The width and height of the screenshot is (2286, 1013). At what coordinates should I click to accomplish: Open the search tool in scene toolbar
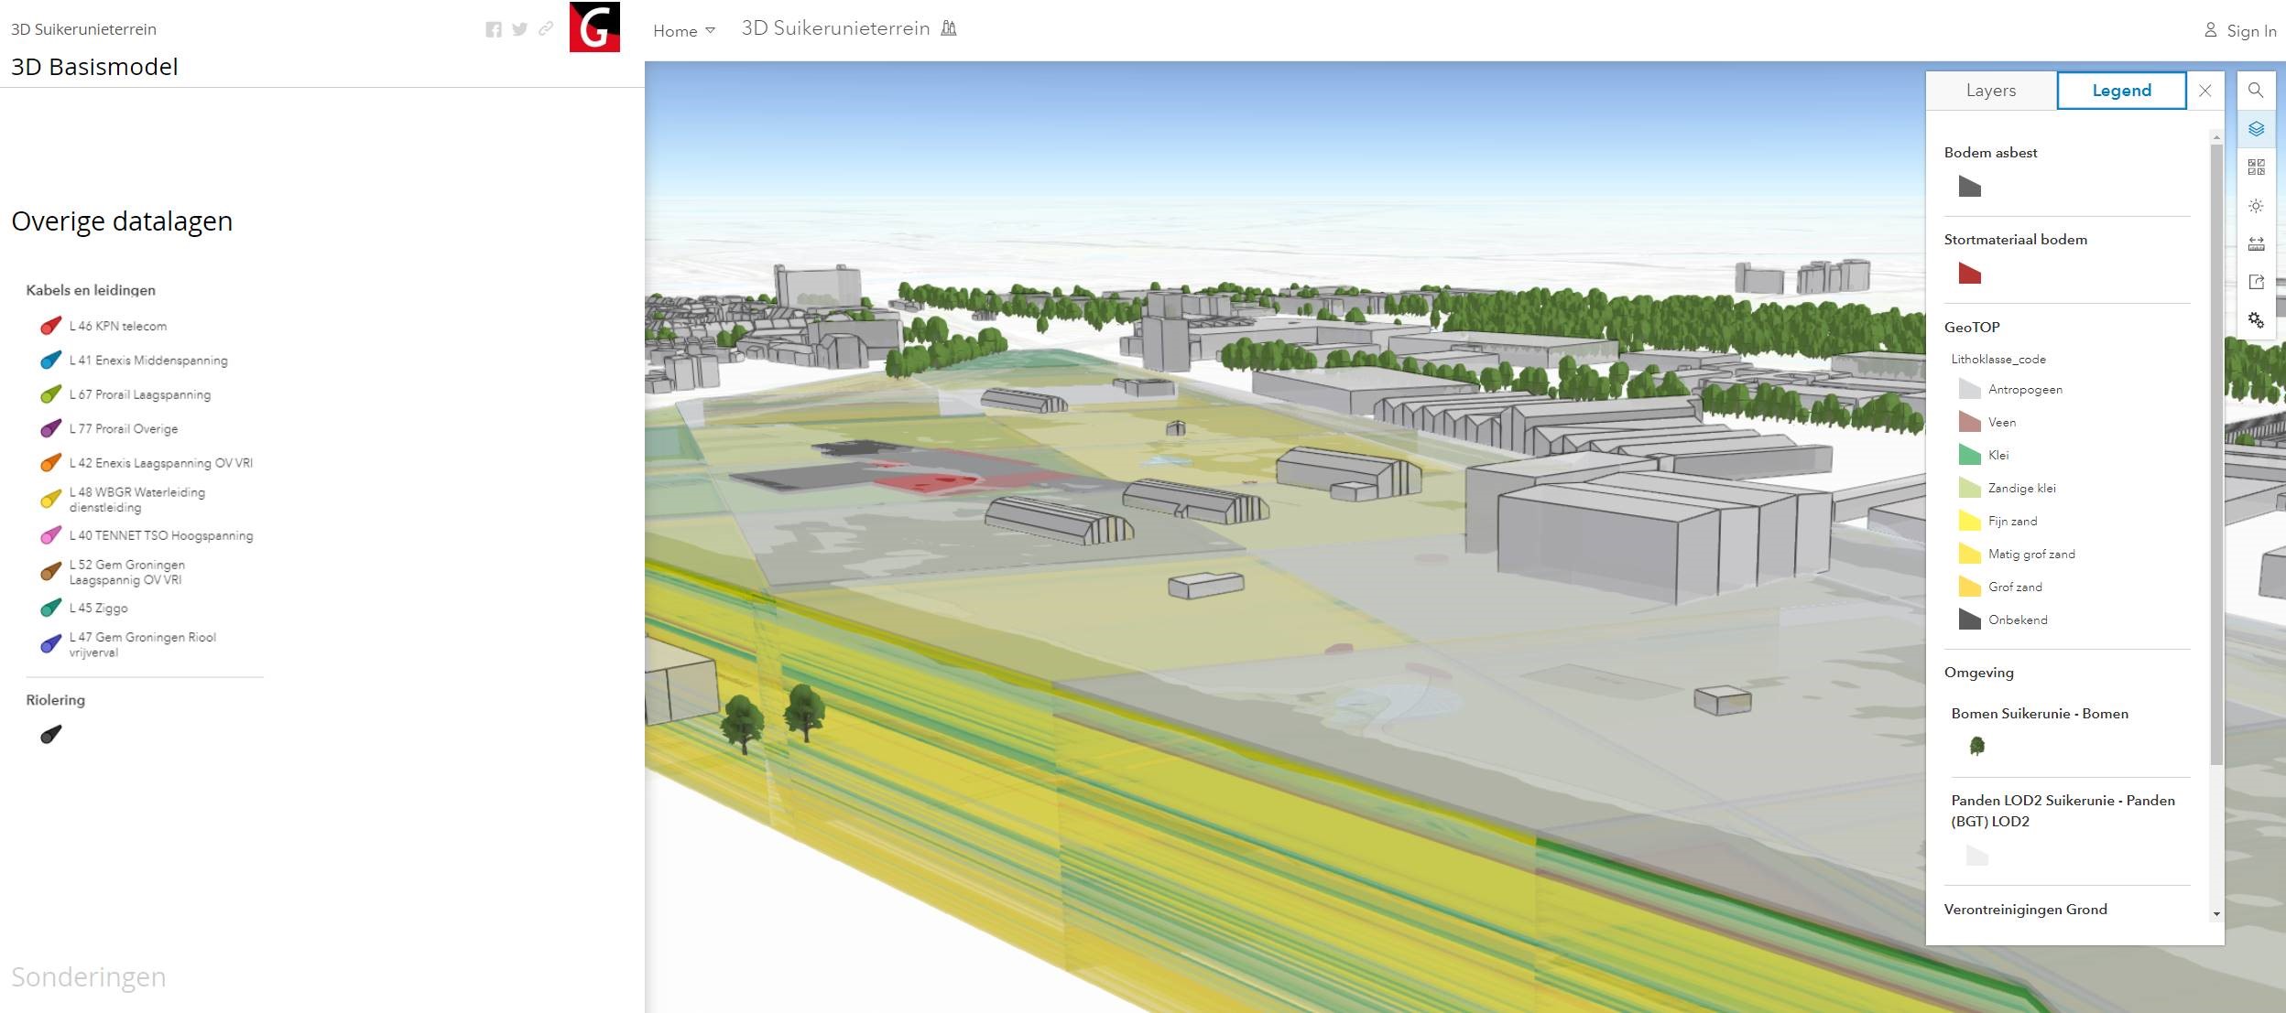[x=2256, y=91]
